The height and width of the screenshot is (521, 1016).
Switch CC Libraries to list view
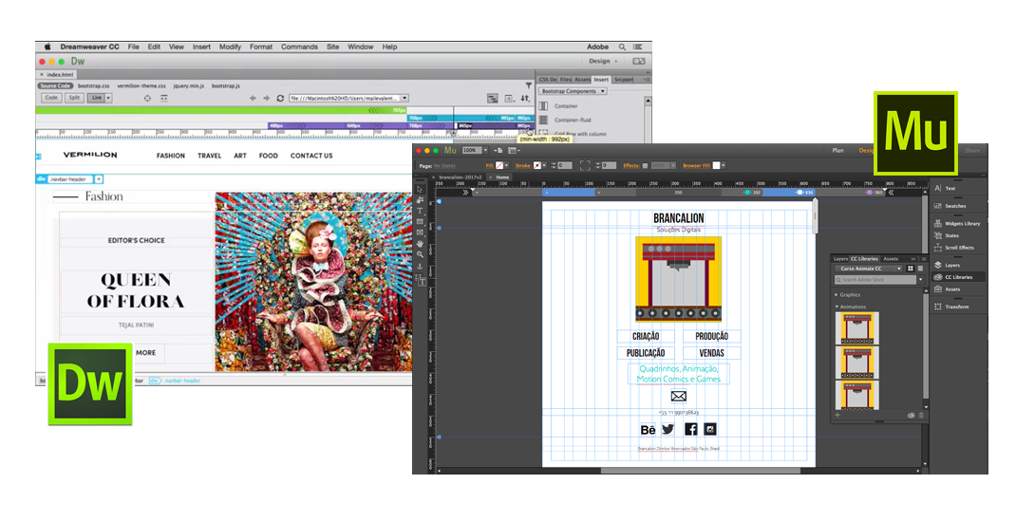pos(920,269)
